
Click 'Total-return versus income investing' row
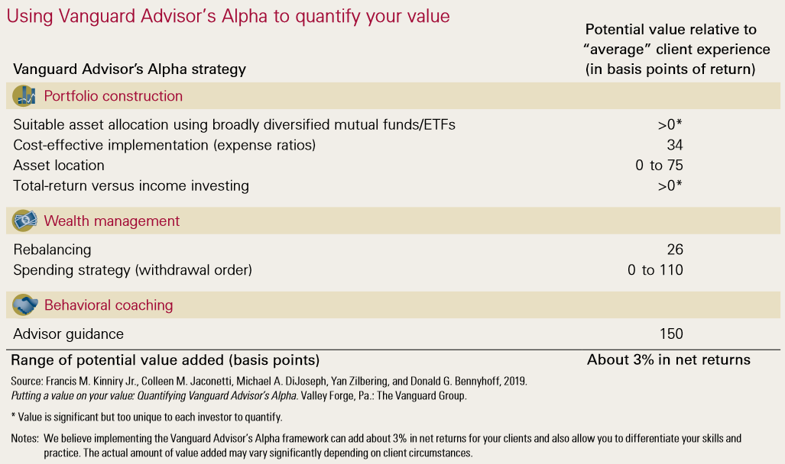tap(131, 185)
